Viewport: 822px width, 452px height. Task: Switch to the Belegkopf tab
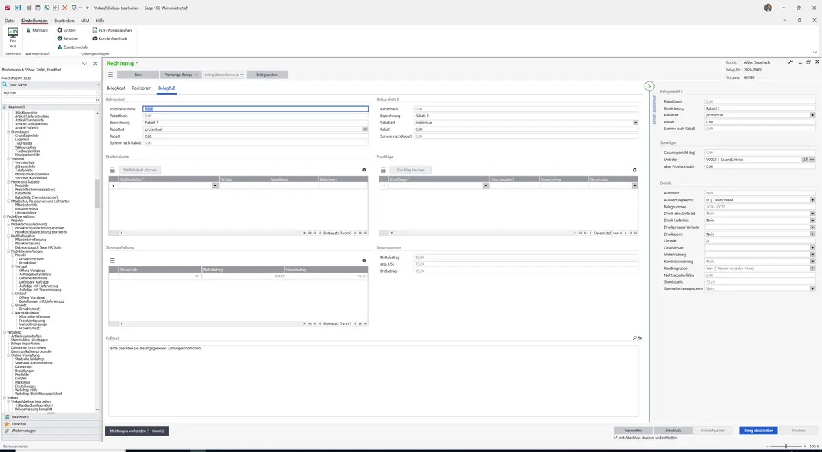116,88
